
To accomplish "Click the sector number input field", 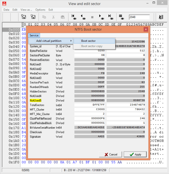I will click(x=139, y=17).
